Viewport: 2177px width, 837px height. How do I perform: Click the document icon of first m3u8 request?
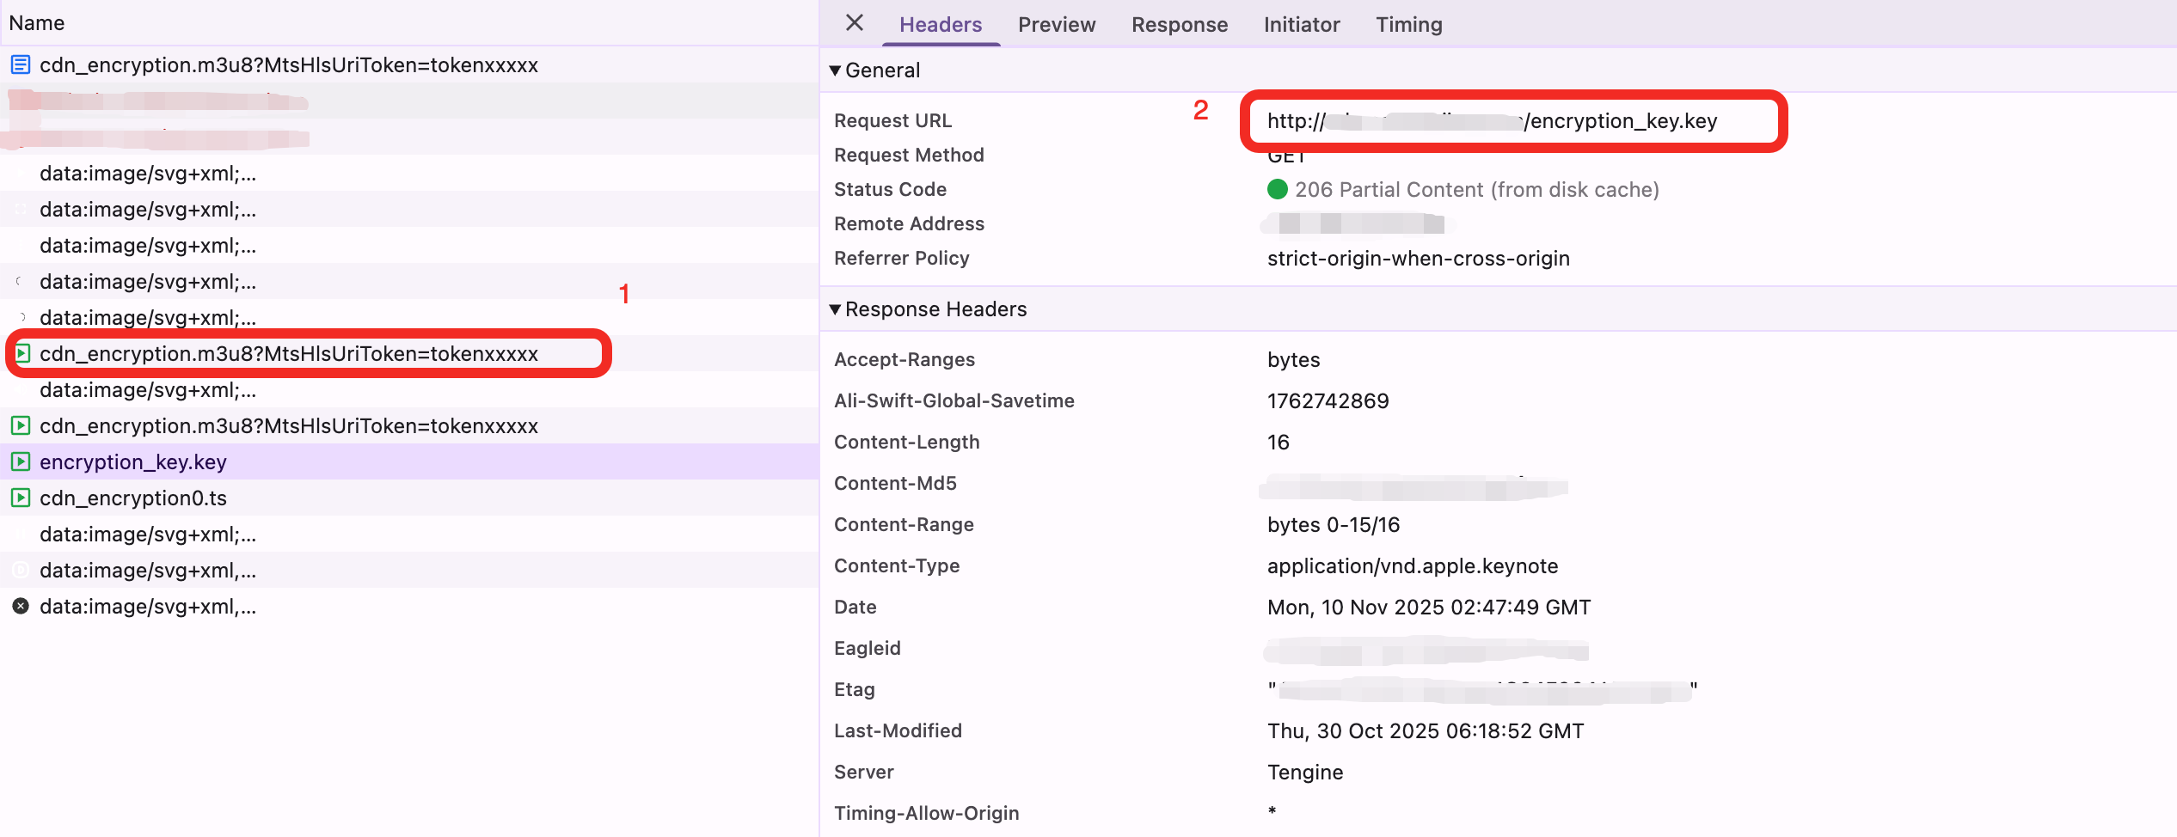pos(21,65)
